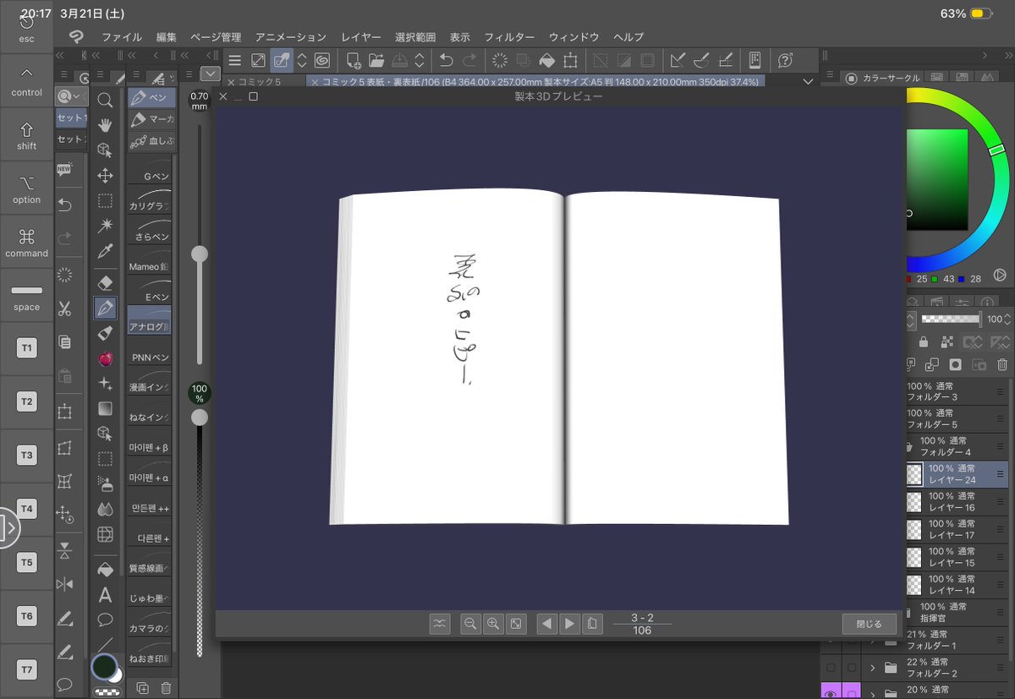Viewport: 1015px width, 699px height.
Task: Create a new layer mask in Layers panel
Action: tap(956, 365)
